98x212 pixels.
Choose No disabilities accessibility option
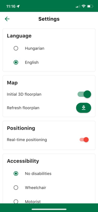click(x=16, y=173)
